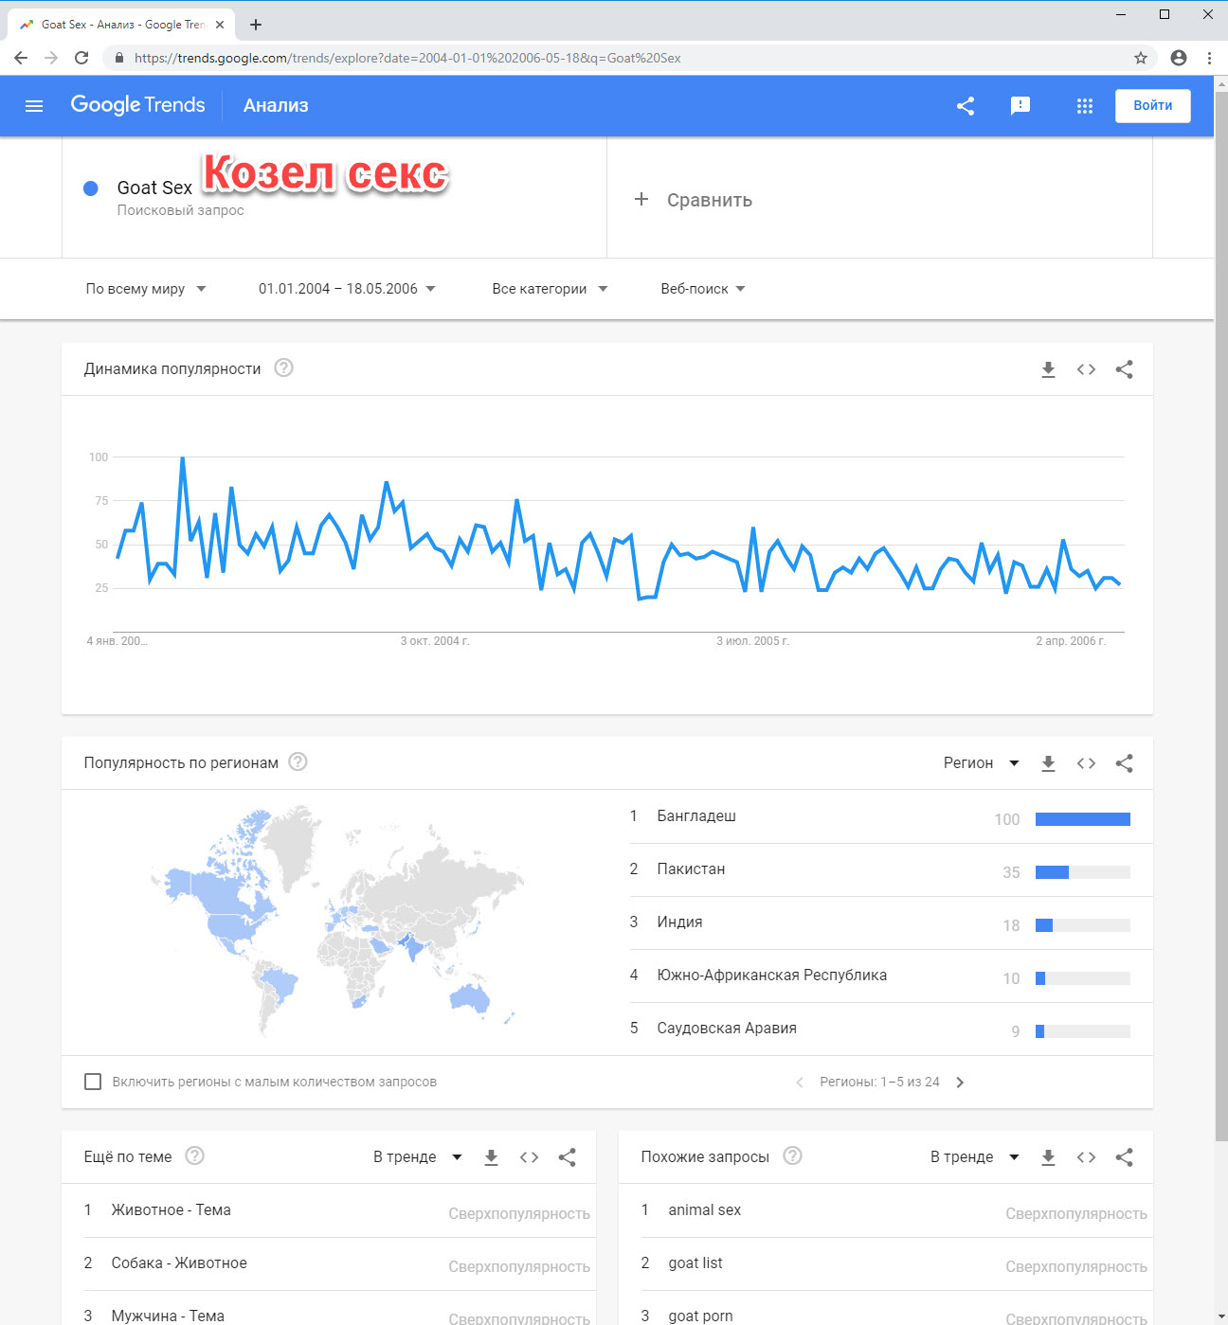Click the Пакистан 35 popularity bar
The image size is (1228, 1325).
point(1083,872)
